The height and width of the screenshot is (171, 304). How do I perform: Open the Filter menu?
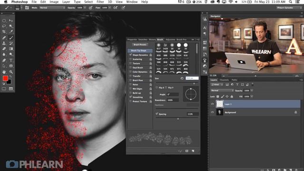100,2
